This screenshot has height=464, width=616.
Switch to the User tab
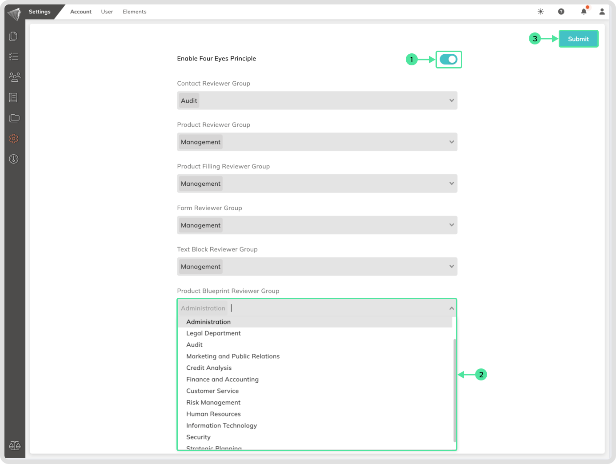107,12
